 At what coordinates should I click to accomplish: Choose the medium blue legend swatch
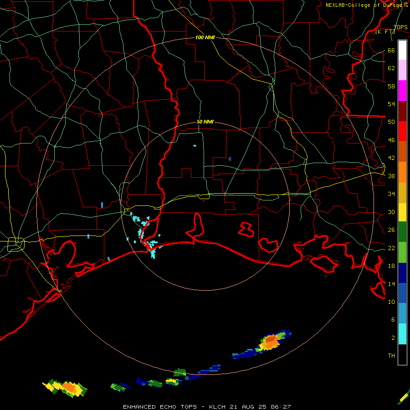pyautogui.click(x=402, y=293)
